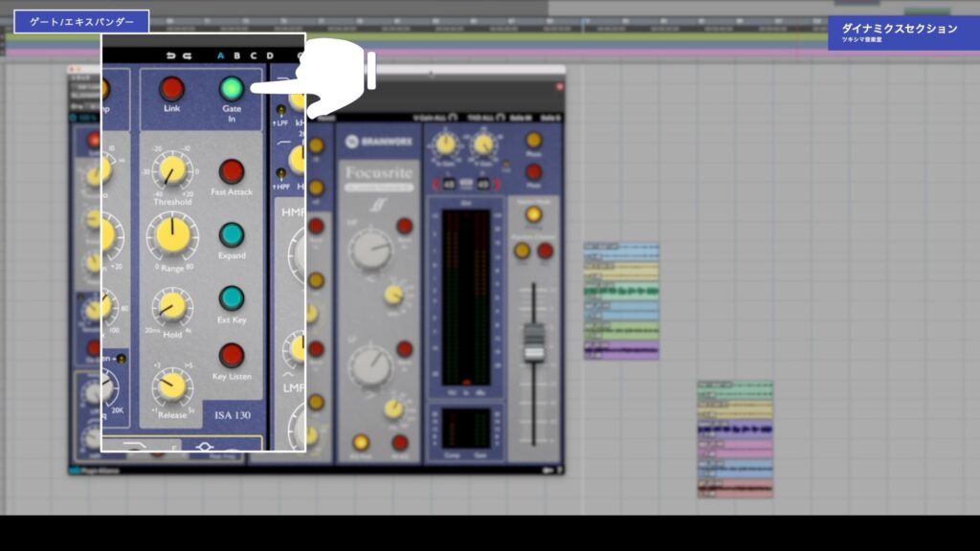
Task: Click the output fader handle
Action: point(534,342)
